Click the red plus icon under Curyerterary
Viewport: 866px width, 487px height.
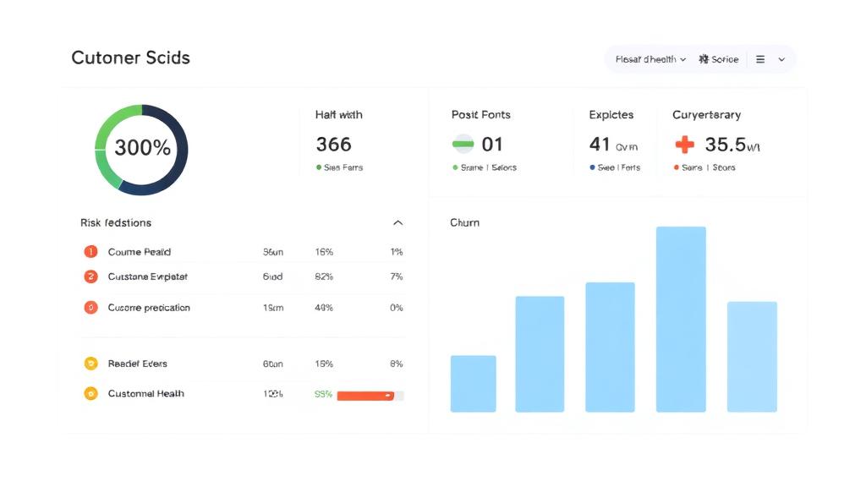pos(685,145)
